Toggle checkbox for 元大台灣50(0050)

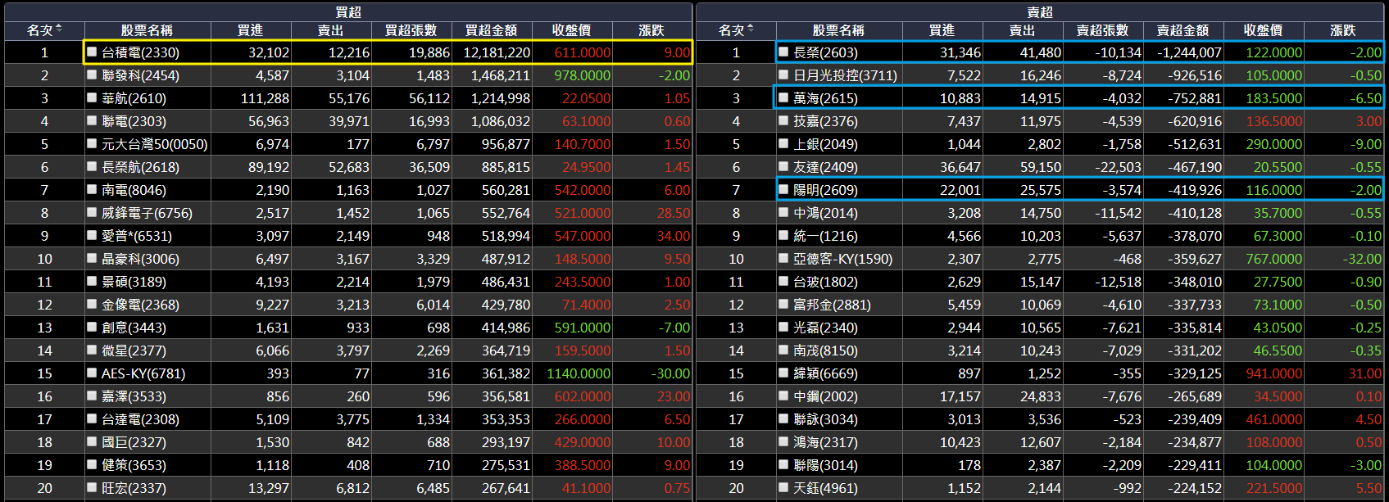pos(93,143)
